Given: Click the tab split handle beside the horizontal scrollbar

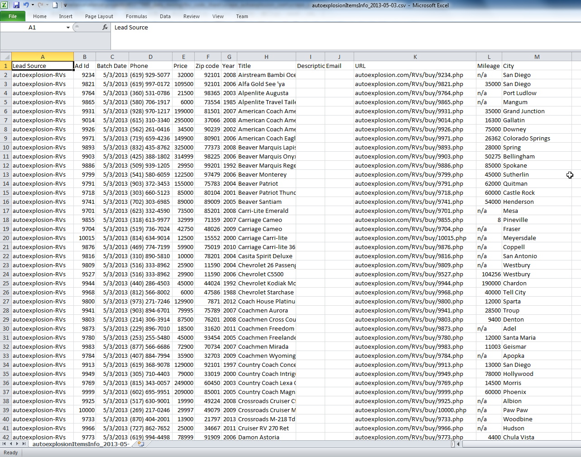Looking at the screenshot, I should pyautogui.click(x=453, y=444).
